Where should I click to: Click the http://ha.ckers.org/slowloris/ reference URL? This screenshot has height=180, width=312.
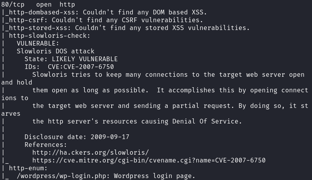coord(90,152)
